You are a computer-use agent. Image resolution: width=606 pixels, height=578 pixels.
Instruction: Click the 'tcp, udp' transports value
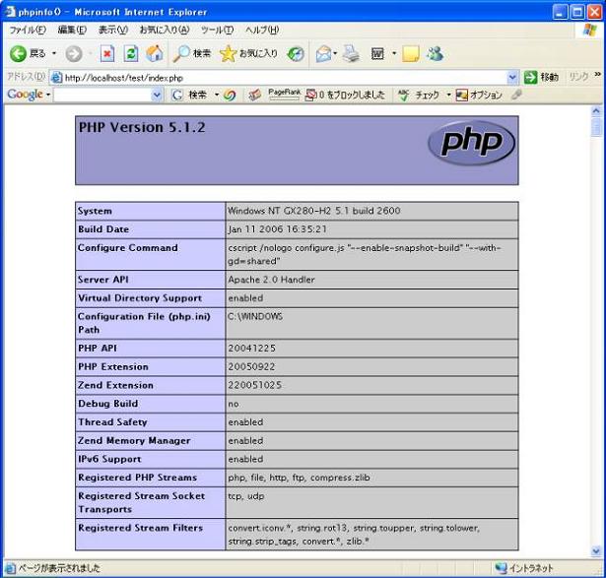click(245, 496)
